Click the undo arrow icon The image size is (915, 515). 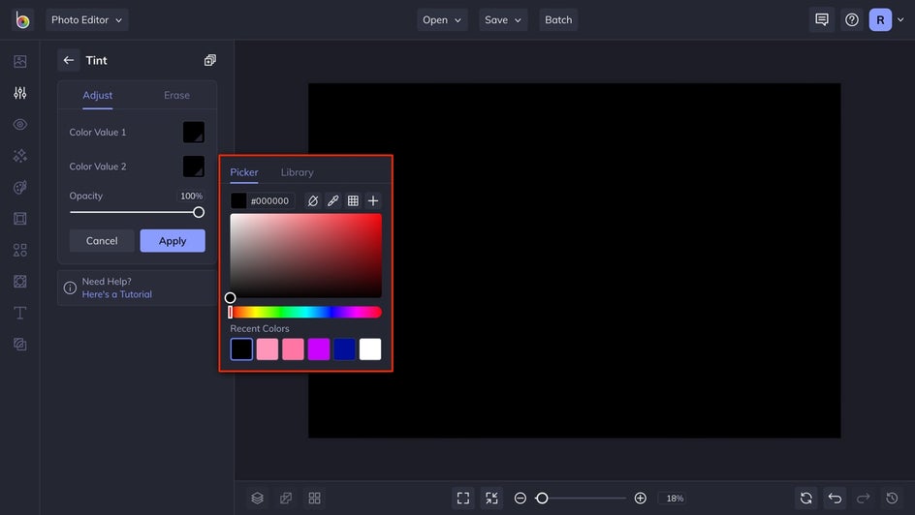(x=835, y=499)
